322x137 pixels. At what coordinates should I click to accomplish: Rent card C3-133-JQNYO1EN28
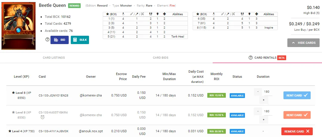297,95
